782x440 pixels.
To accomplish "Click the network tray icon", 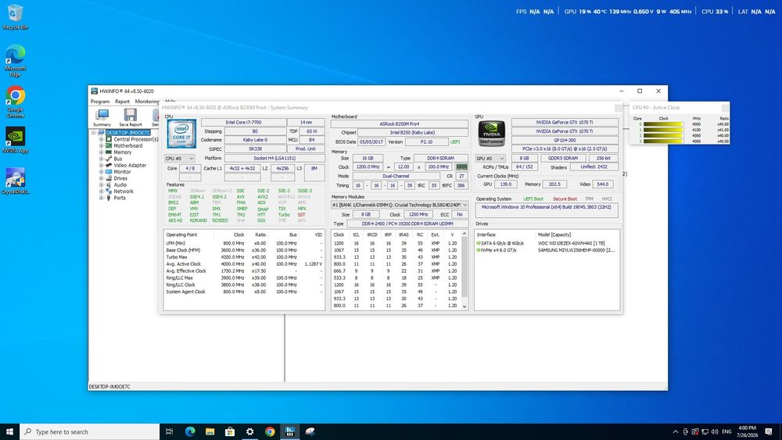I will pyautogui.click(x=705, y=431).
